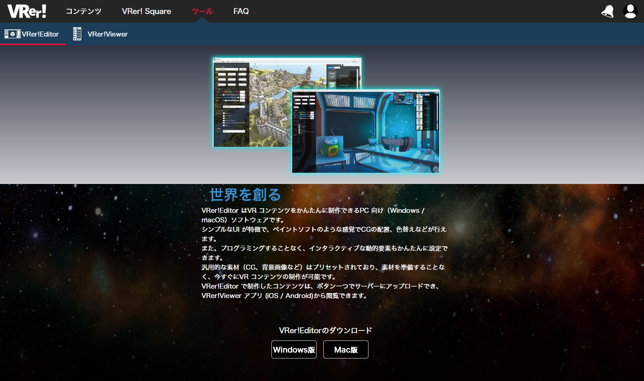Screen dimensions: 644x381
Task: Click the VRer!Editor icon in the sub-navigation
Action: tap(12, 34)
